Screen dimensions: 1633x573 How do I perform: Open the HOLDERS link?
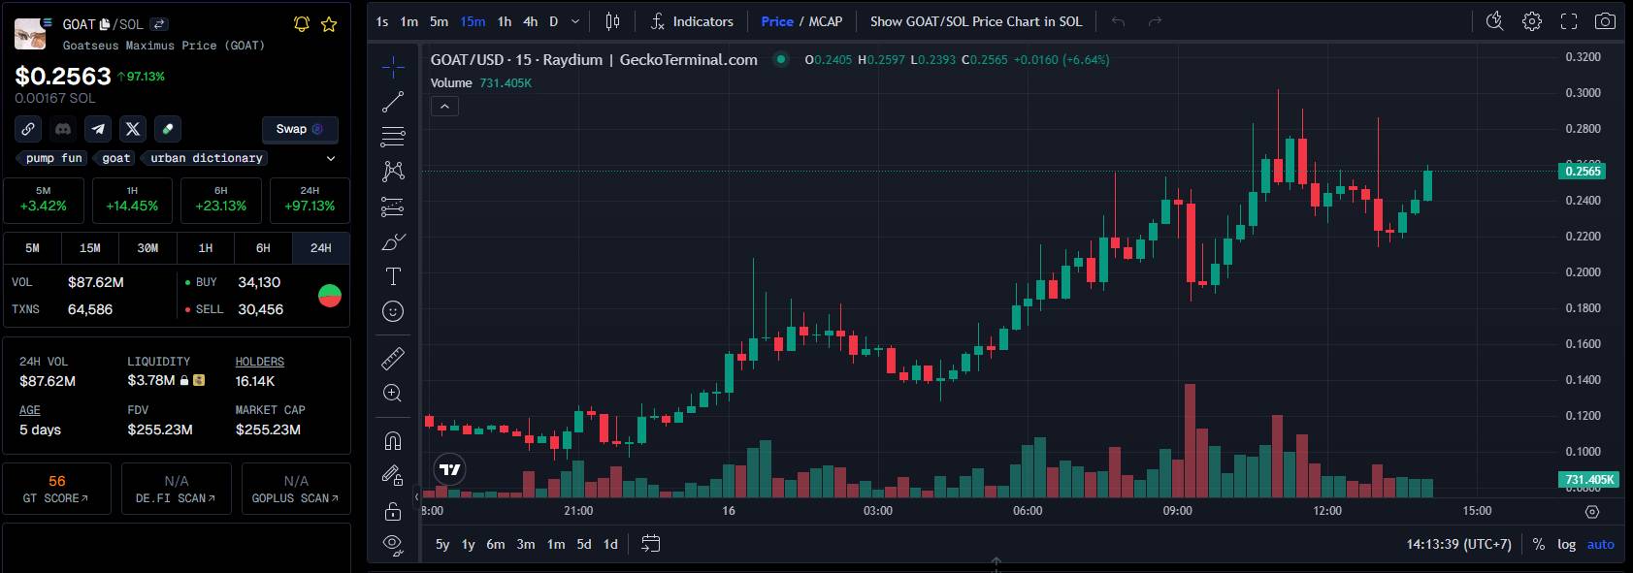click(x=260, y=362)
